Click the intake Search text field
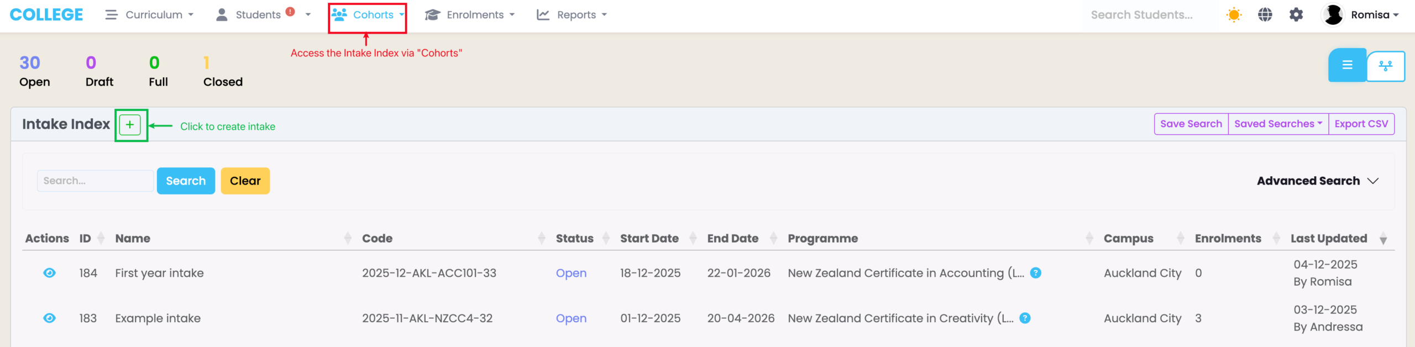This screenshot has width=1415, height=347. click(x=95, y=181)
